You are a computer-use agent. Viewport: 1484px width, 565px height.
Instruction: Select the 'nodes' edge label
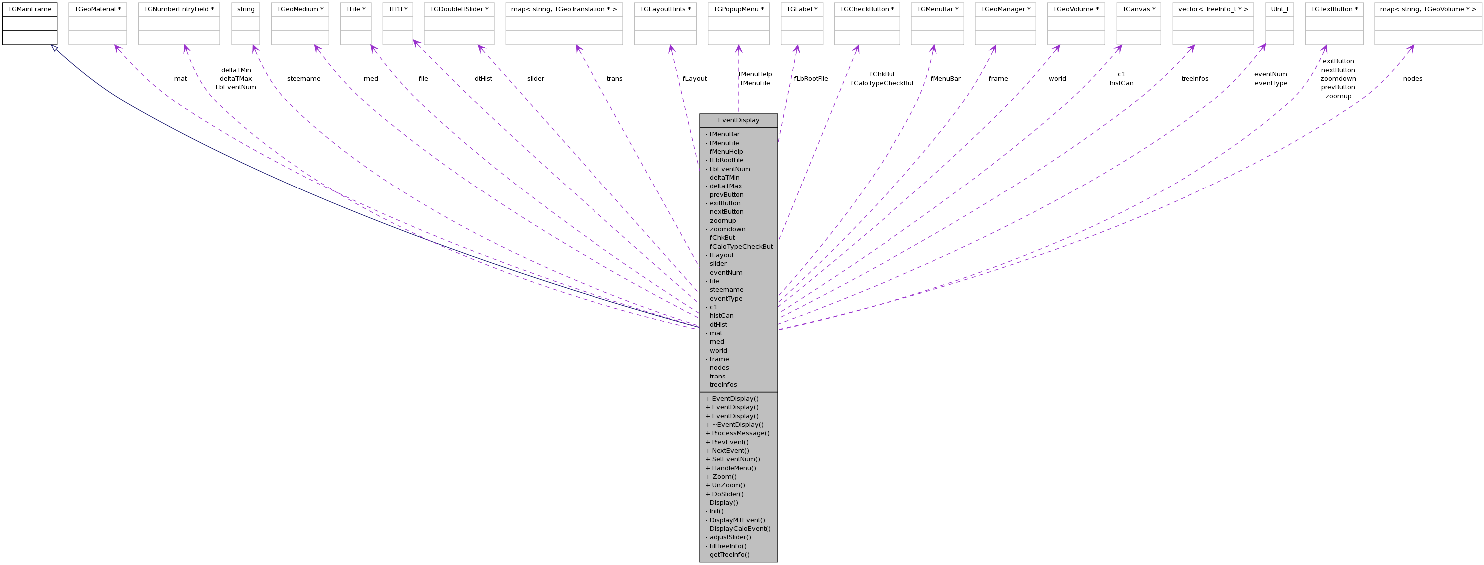[x=1413, y=79]
